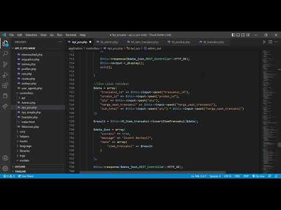
Task: Click the Go Live status bar button
Action: tap(258, 176)
